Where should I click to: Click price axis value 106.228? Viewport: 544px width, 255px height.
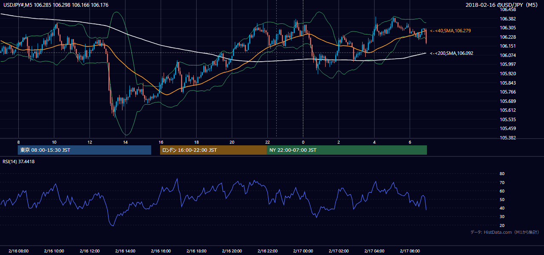pyautogui.click(x=508, y=37)
